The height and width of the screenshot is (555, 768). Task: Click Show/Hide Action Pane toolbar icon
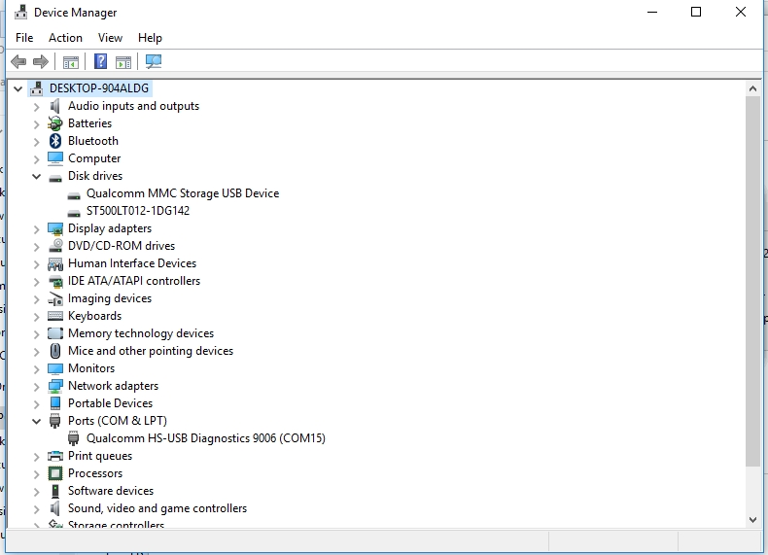(123, 62)
